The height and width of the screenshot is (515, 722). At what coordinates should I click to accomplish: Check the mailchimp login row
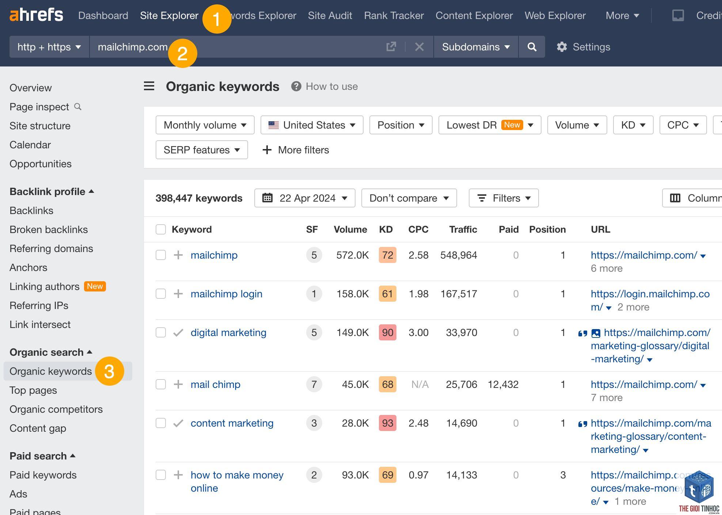[161, 294]
